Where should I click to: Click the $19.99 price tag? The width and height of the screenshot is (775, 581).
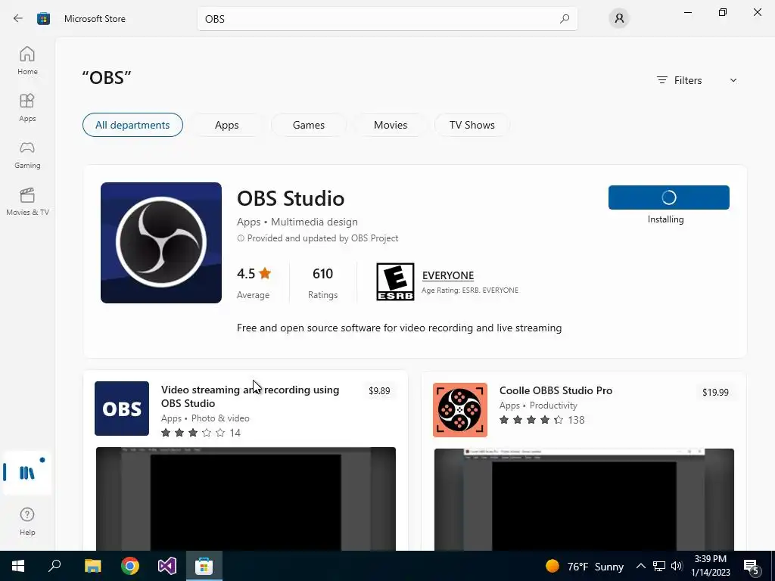click(715, 393)
